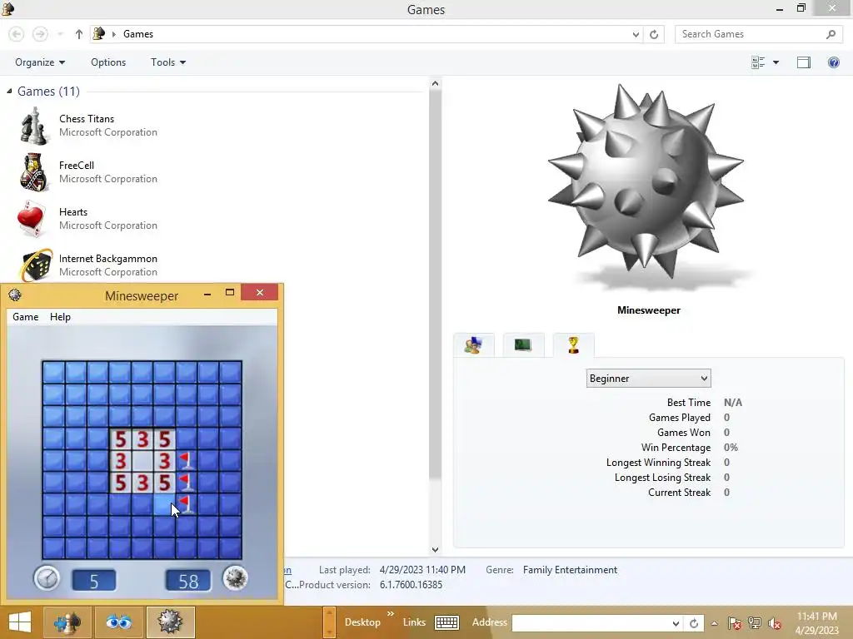The width and height of the screenshot is (853, 639).
Task: Select Internet Backgammon dice icon
Action: 36,265
